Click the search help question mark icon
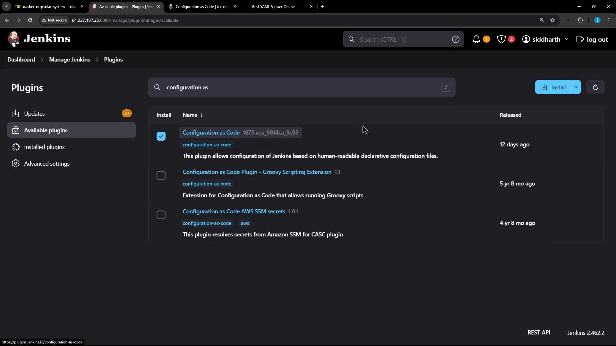The width and height of the screenshot is (616, 346). [x=455, y=39]
